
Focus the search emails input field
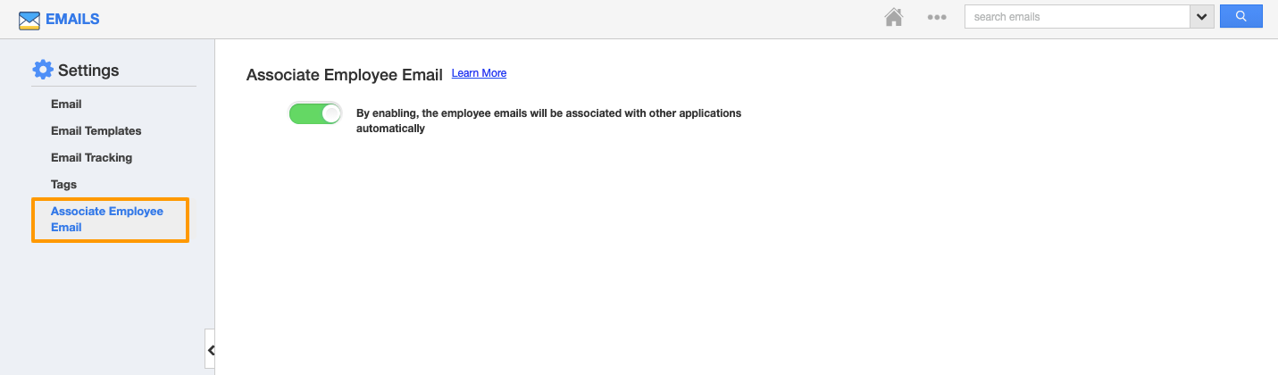pos(1076,17)
